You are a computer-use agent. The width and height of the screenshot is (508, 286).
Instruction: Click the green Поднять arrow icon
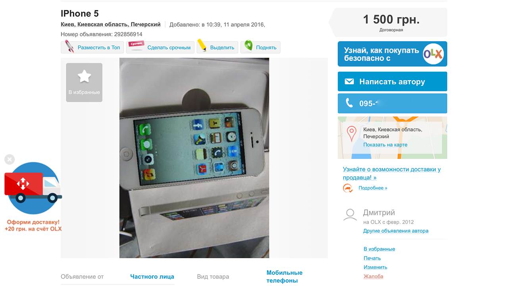[x=248, y=46]
